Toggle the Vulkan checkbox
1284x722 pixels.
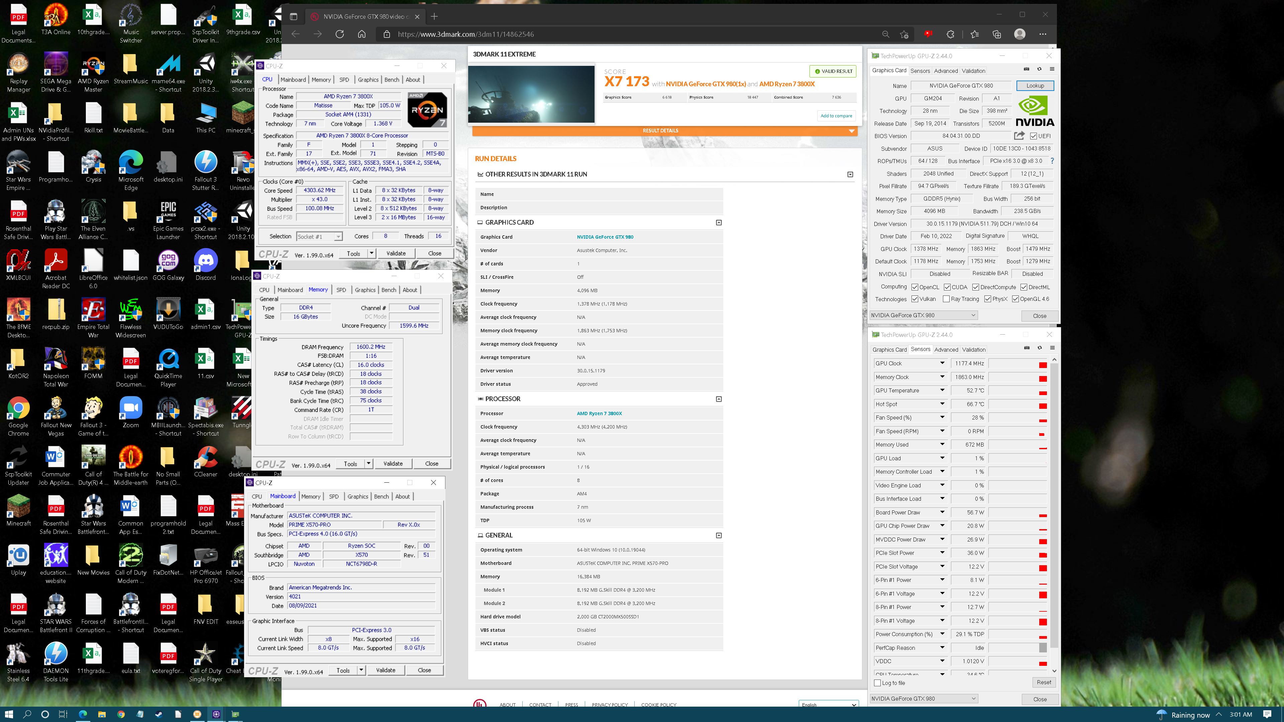pyautogui.click(x=915, y=299)
